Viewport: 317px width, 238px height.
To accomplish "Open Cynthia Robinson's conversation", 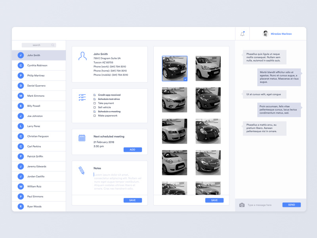I will point(38,65).
